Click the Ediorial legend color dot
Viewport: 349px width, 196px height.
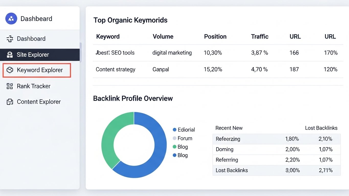click(175, 130)
